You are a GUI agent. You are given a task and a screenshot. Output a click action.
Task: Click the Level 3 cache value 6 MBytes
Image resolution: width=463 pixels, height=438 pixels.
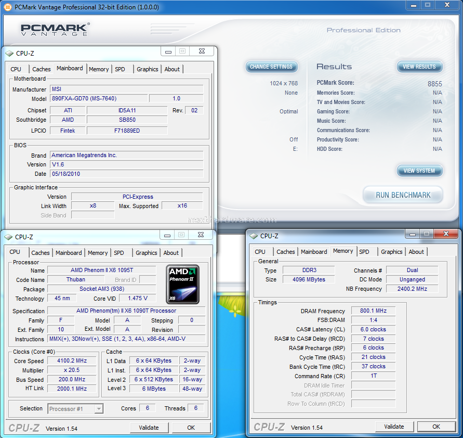point(154,389)
